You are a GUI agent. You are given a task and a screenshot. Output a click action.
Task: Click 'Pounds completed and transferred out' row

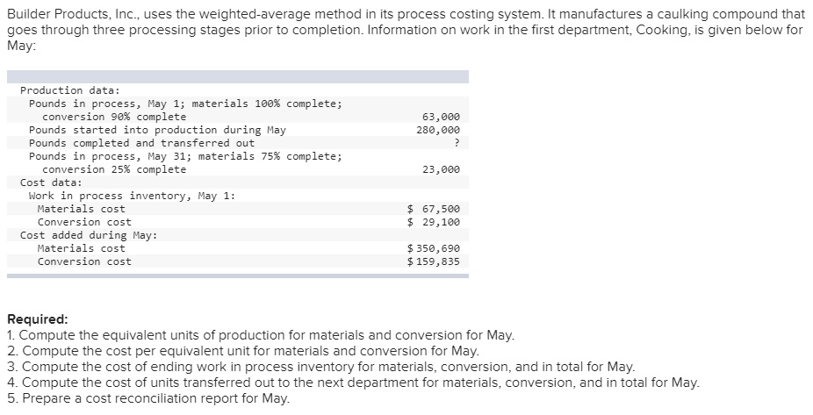coord(238,143)
